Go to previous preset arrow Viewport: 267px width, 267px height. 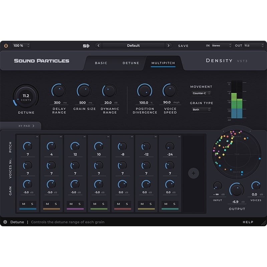click(x=98, y=46)
